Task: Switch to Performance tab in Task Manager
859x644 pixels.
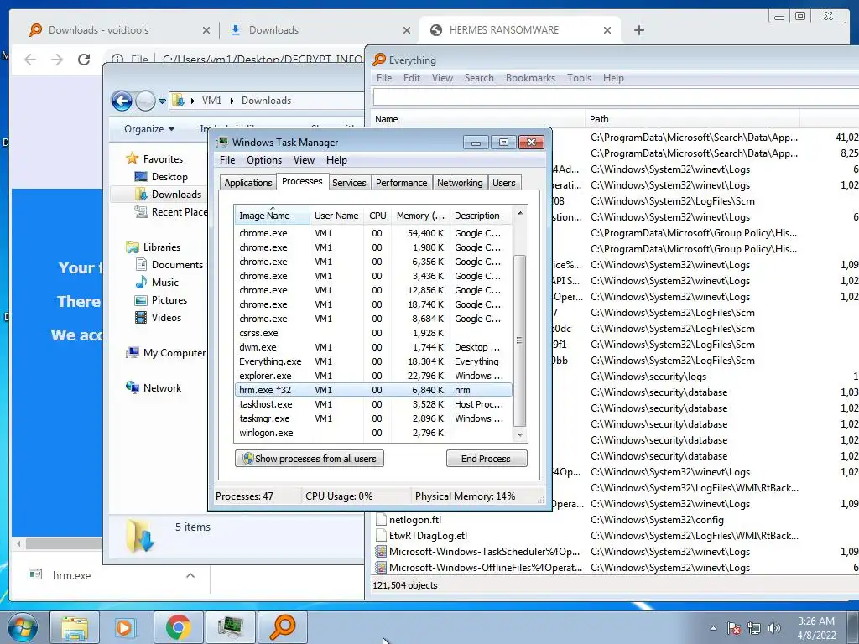Action: point(401,183)
